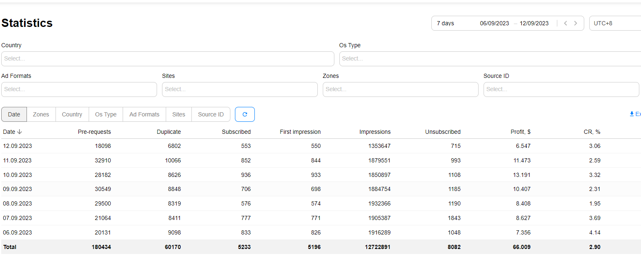The height and width of the screenshot is (261, 641).
Task: Open the Zones filter select box
Action: [x=400, y=89]
